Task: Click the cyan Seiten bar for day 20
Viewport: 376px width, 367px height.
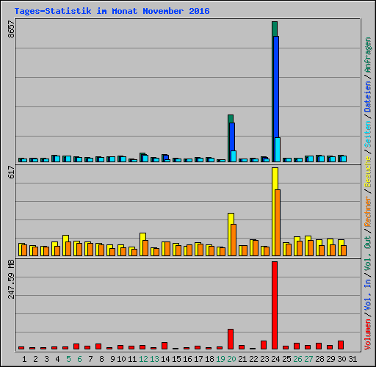Action: [x=234, y=156]
